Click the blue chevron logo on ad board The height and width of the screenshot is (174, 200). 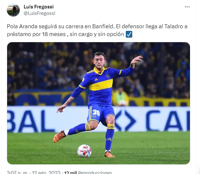click(x=125, y=121)
